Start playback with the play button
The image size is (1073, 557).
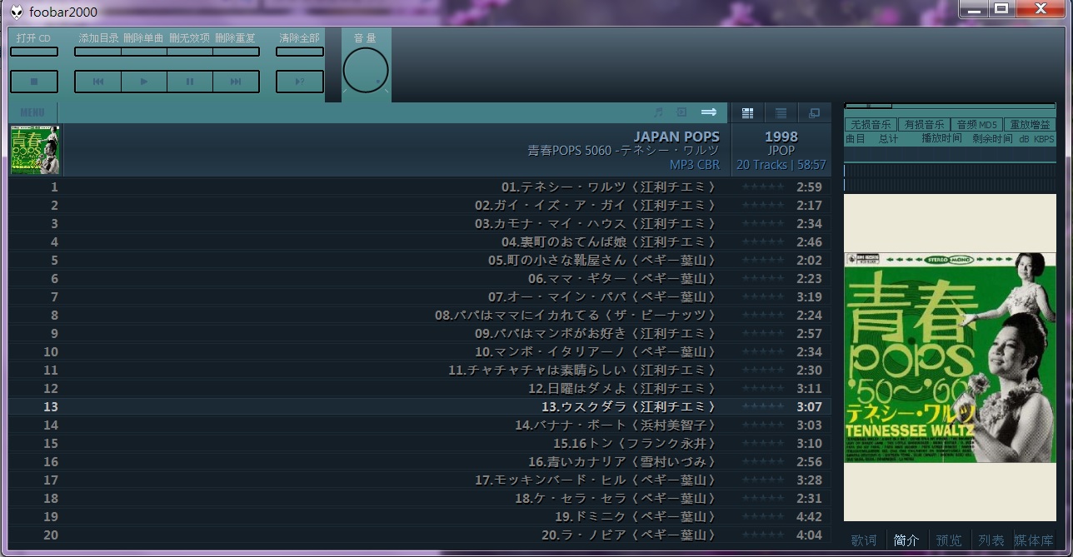(144, 82)
